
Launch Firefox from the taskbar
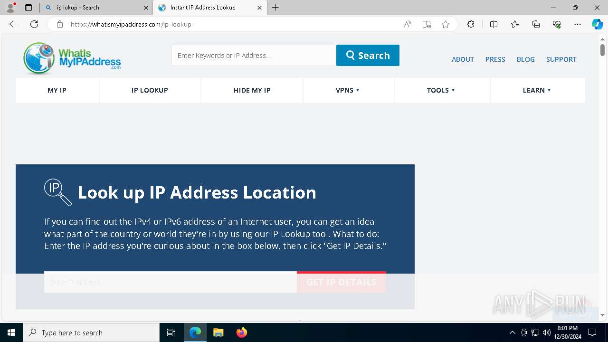tap(242, 332)
